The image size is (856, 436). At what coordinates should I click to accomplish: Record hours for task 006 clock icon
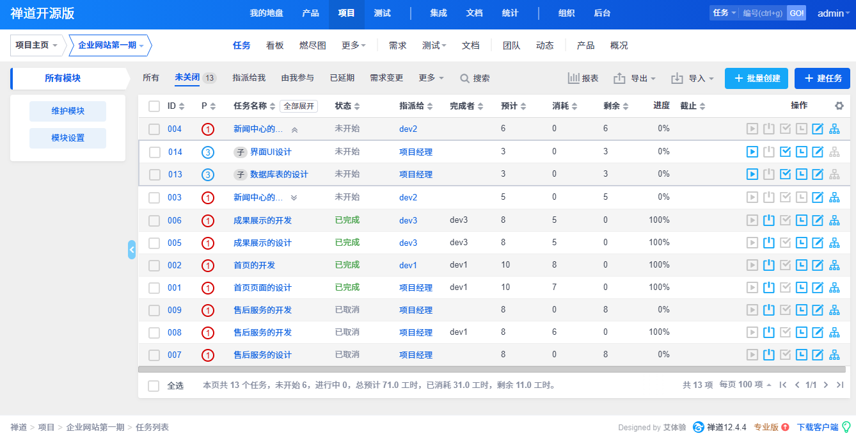click(802, 220)
